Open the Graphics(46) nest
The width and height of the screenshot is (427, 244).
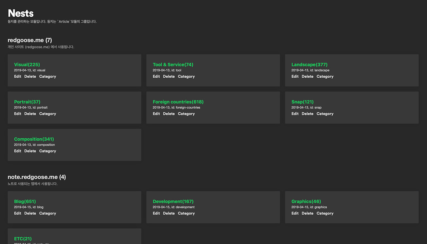point(306,201)
